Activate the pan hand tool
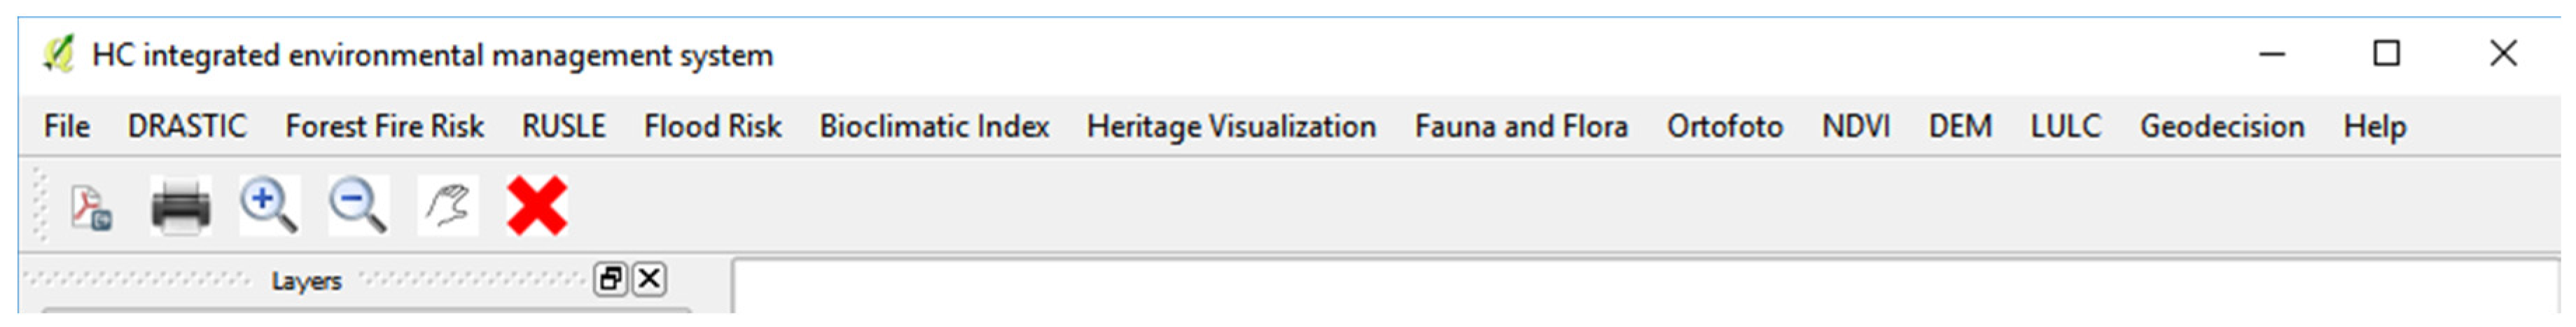The width and height of the screenshot is (2576, 327). point(447,205)
